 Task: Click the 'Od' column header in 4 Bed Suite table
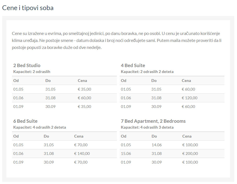[x=124, y=81]
